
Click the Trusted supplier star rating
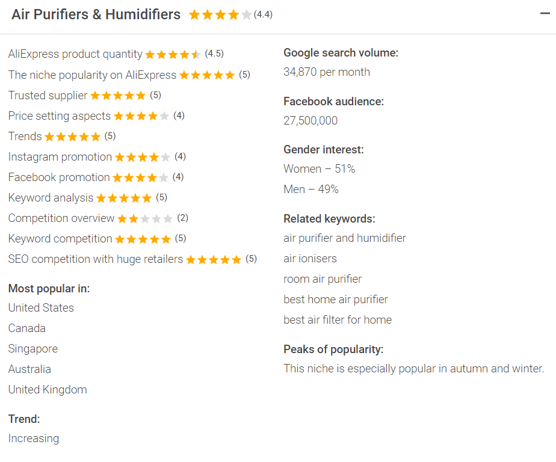coord(118,96)
